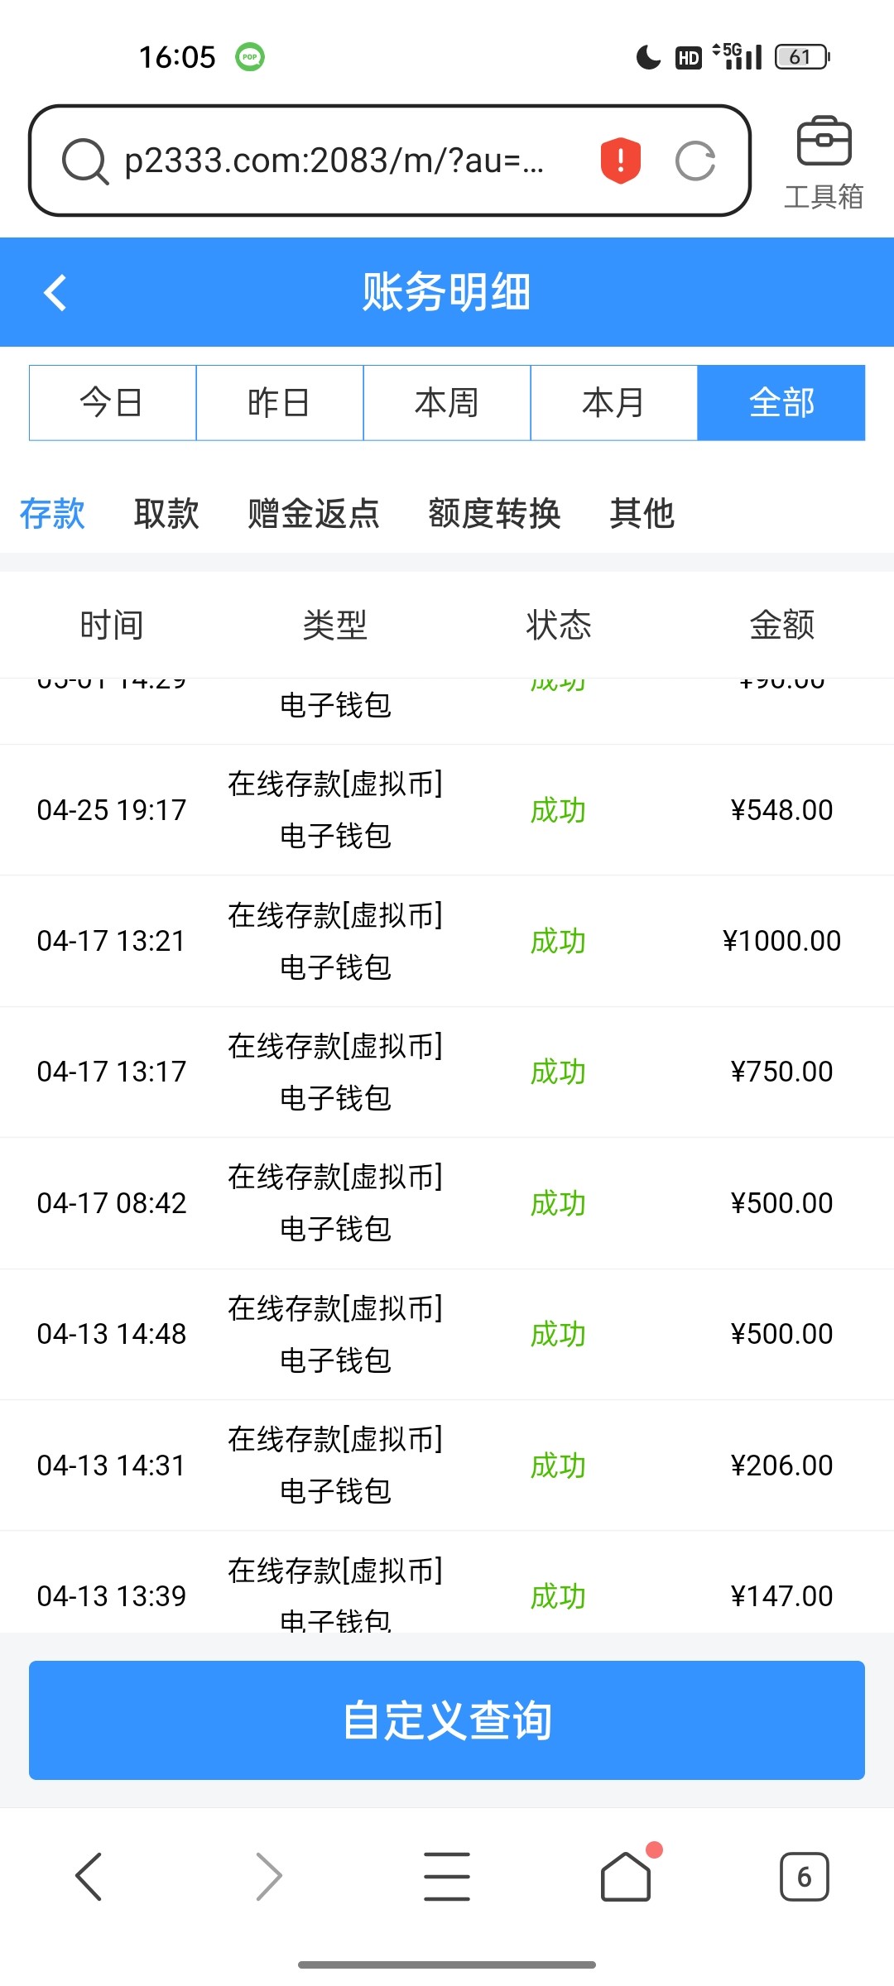Go back using the blue header arrow

55,292
